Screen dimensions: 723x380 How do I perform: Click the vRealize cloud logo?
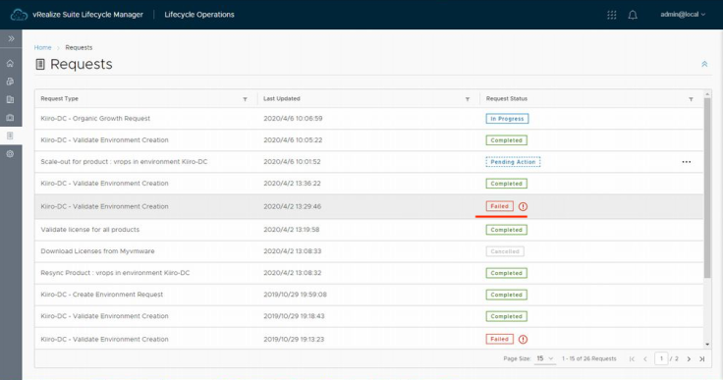click(x=19, y=15)
